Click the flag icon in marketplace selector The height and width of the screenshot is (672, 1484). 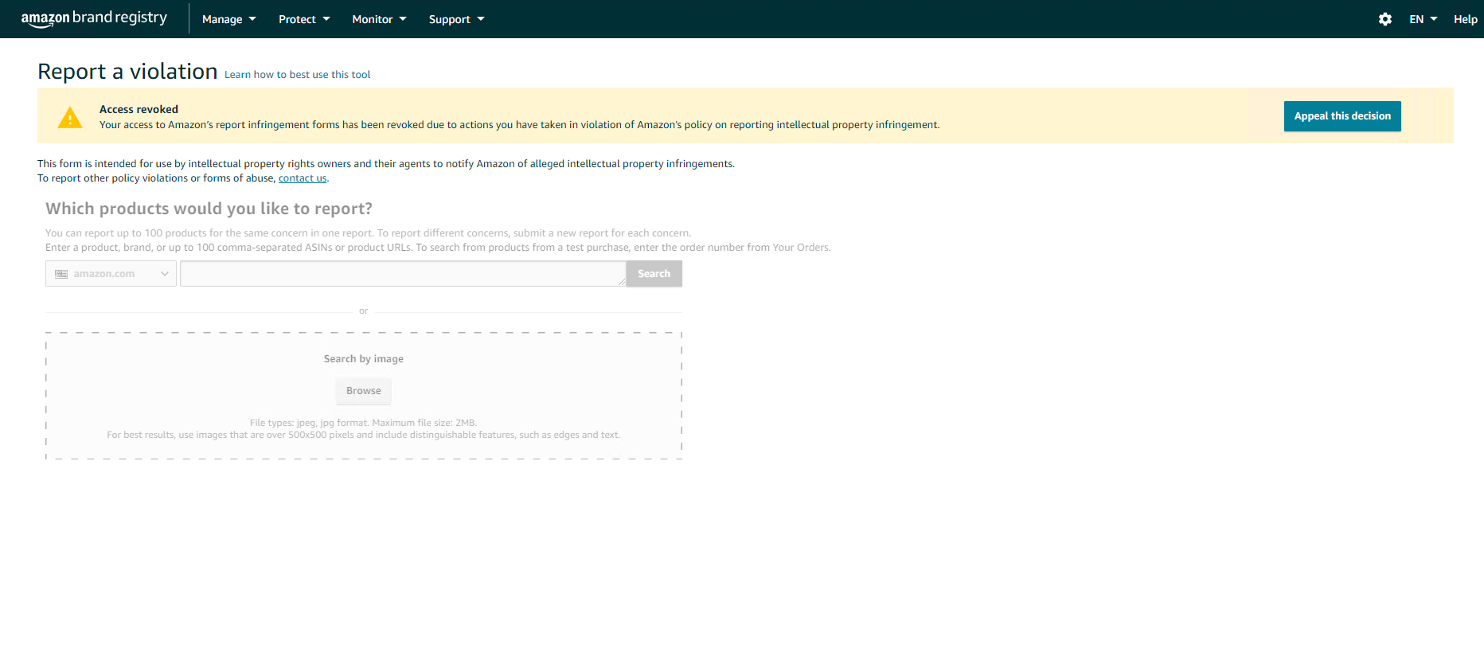click(61, 274)
